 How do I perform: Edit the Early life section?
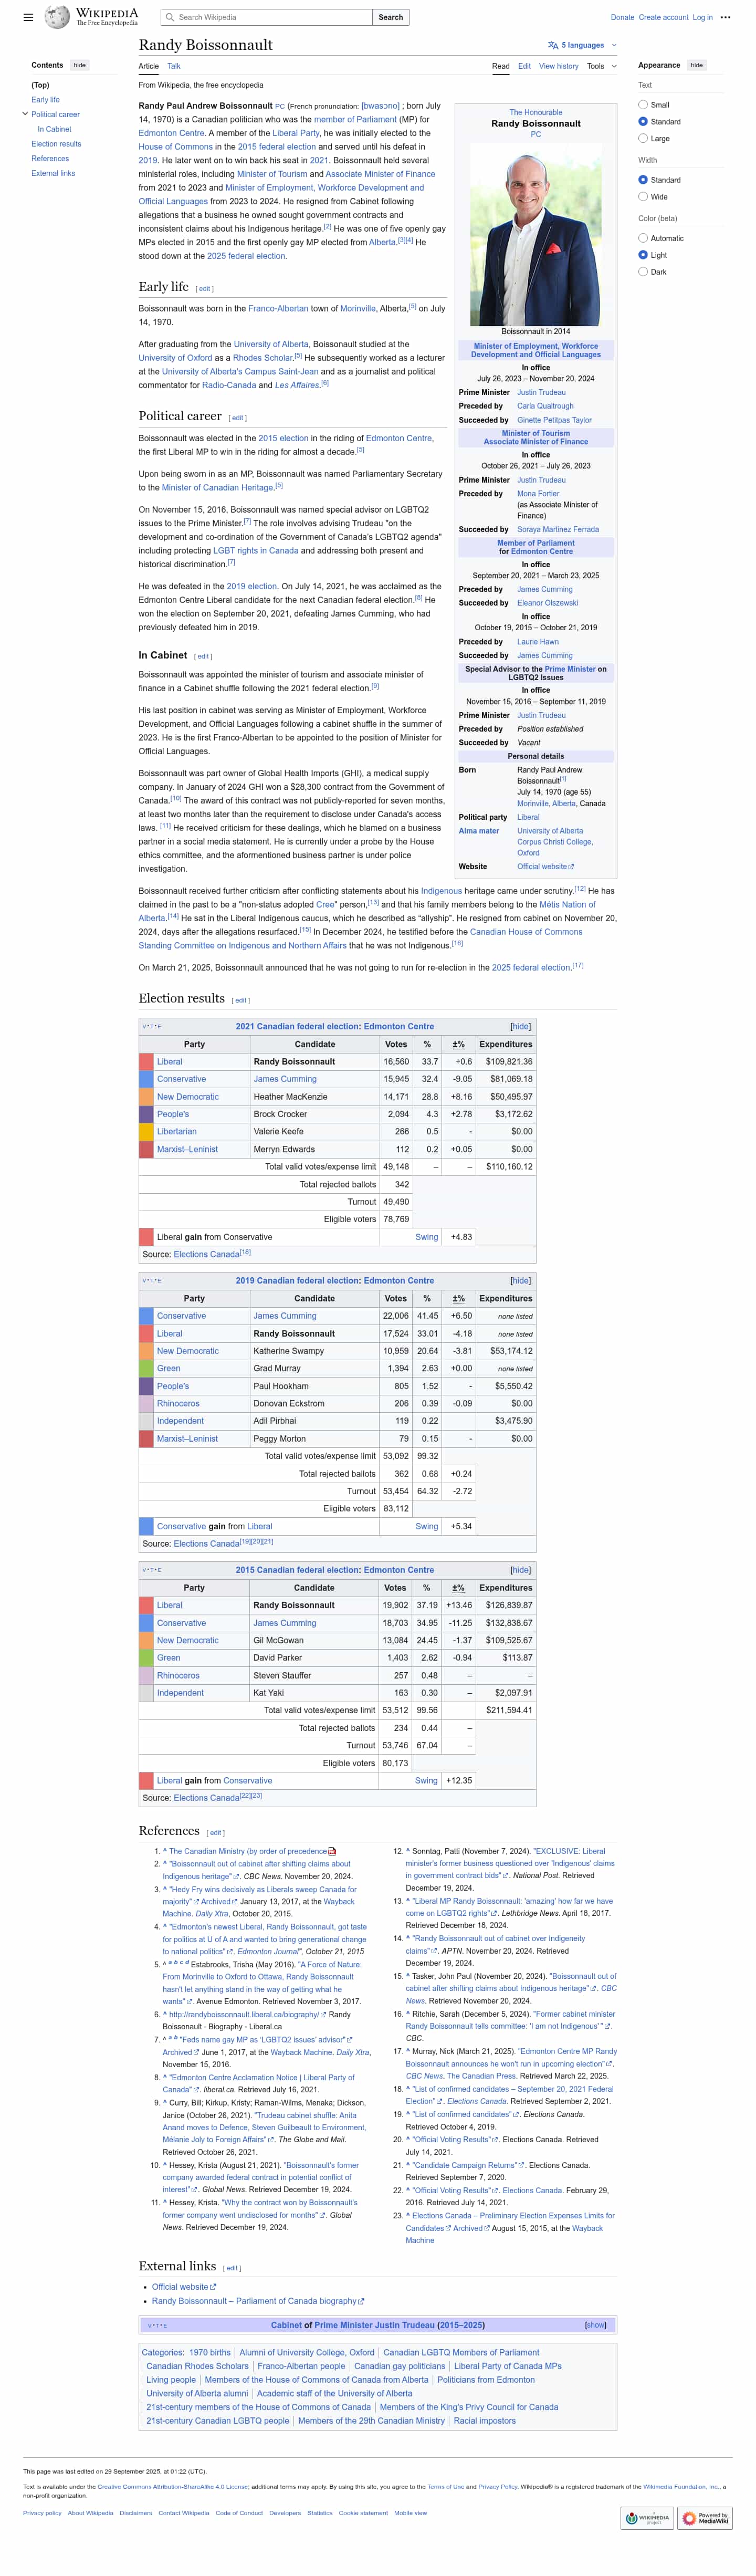[204, 289]
